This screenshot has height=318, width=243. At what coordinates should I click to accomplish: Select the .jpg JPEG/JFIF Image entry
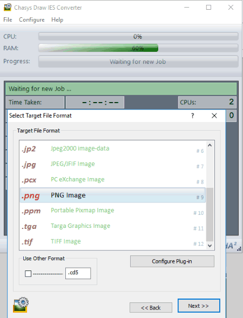113,164
